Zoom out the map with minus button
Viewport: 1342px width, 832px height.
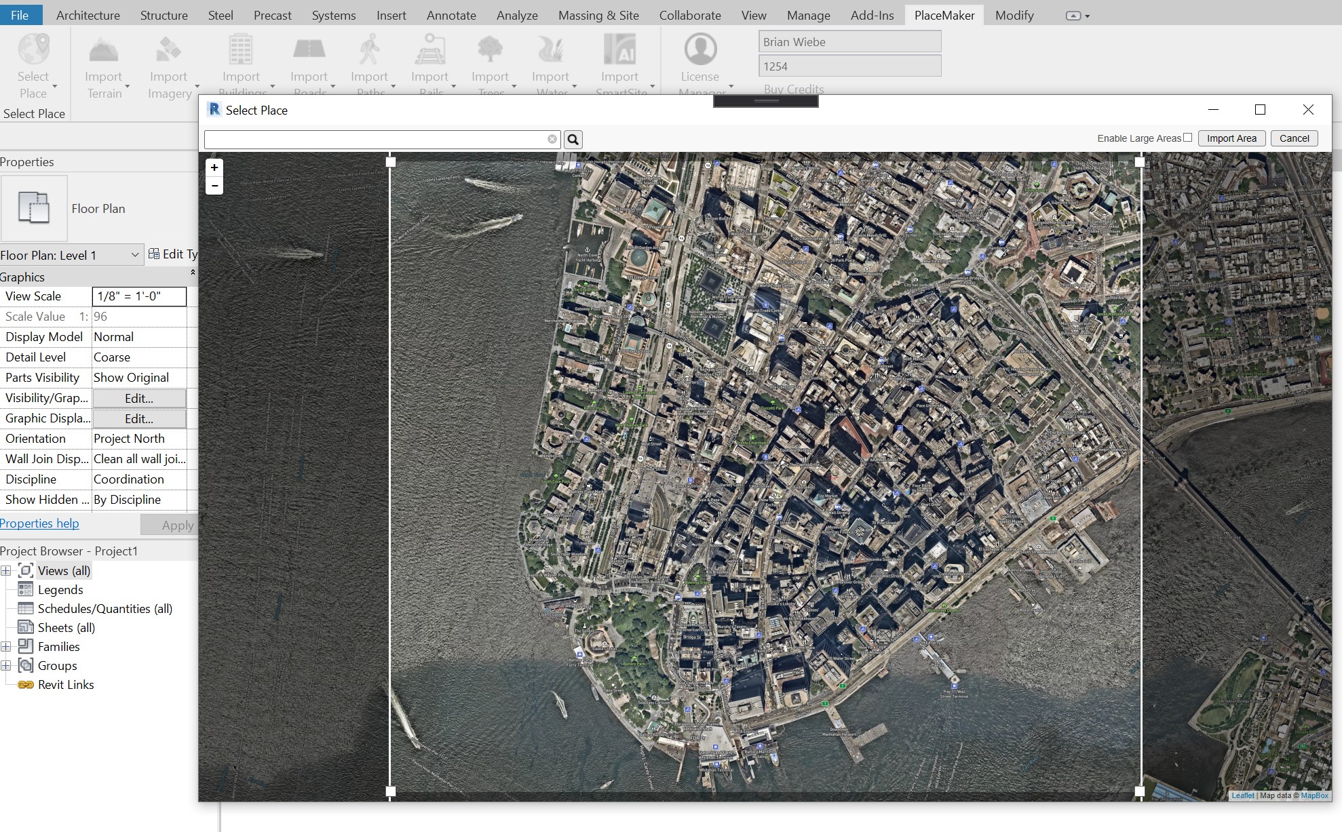click(214, 186)
